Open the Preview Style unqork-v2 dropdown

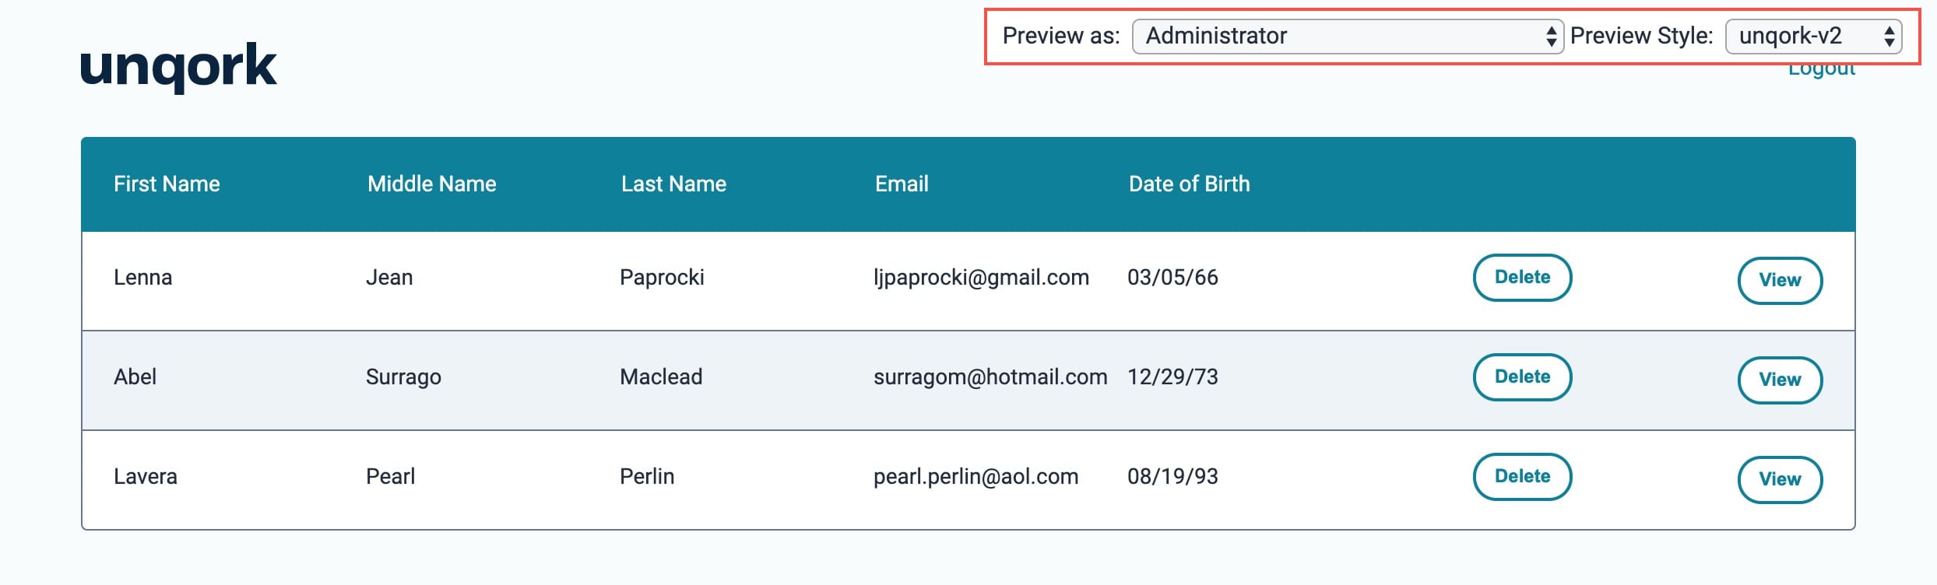1813,36
